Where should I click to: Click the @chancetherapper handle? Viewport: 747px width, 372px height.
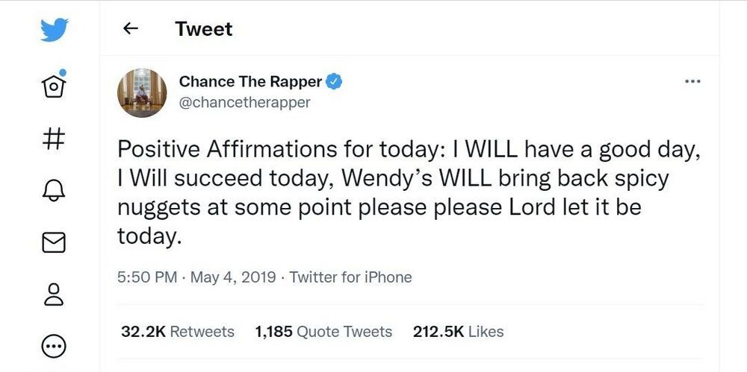point(245,103)
